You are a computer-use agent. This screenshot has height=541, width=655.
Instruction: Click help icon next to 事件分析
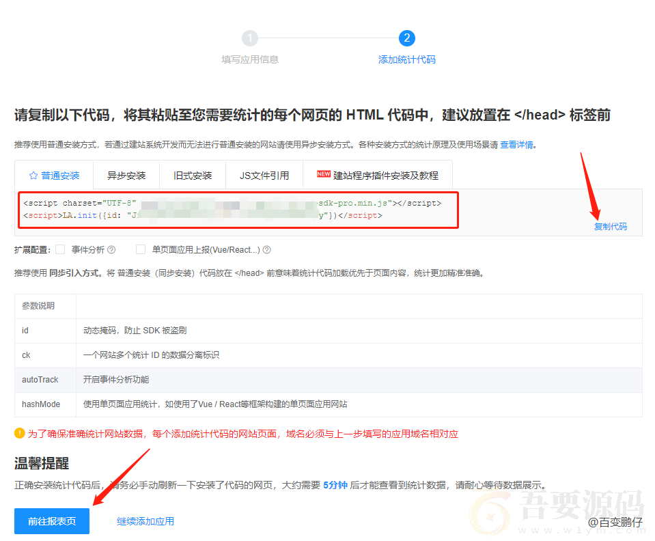pos(111,250)
